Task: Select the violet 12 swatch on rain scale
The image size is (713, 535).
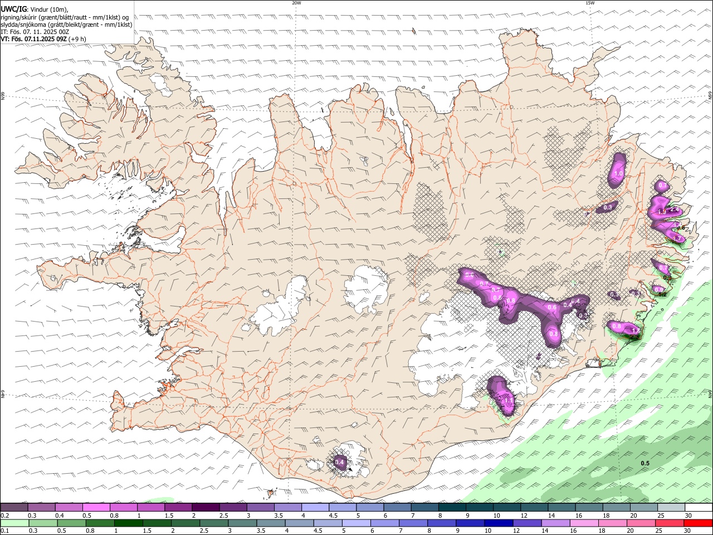Action: click(526, 523)
